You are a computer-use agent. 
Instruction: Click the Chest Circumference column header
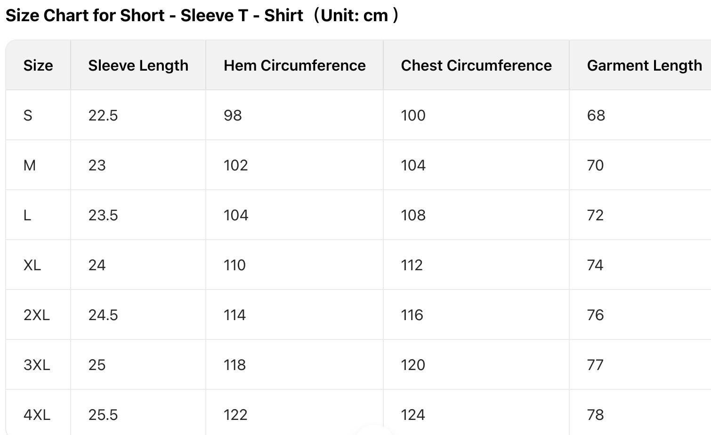(x=476, y=65)
